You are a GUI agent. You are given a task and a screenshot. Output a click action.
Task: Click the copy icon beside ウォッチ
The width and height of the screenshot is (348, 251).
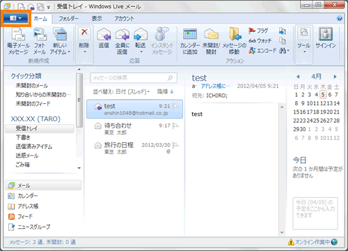click(283, 41)
